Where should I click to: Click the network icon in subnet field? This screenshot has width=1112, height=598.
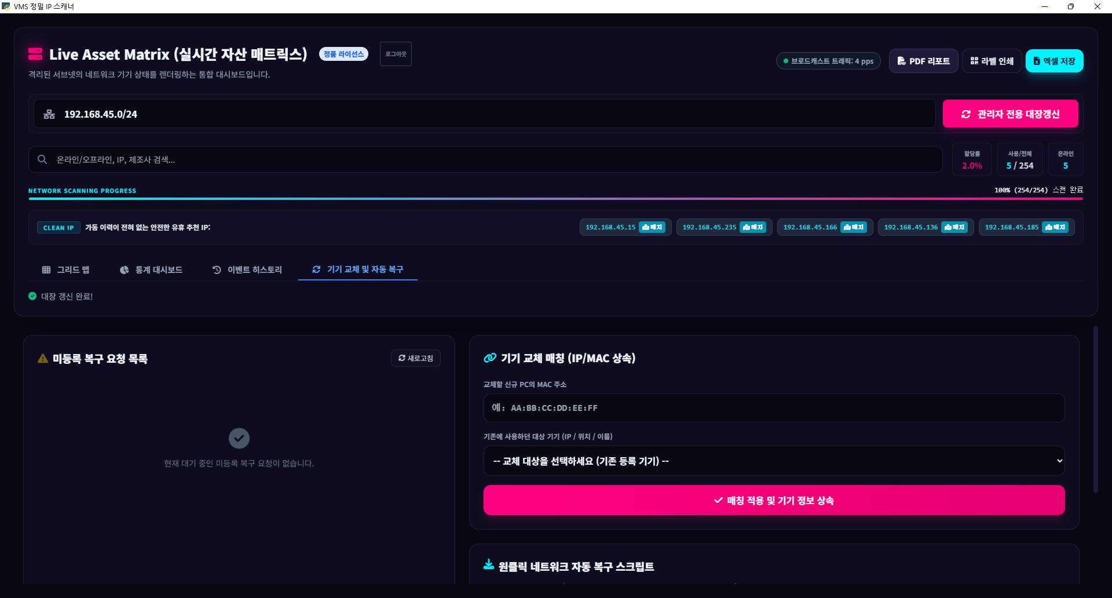click(x=49, y=114)
